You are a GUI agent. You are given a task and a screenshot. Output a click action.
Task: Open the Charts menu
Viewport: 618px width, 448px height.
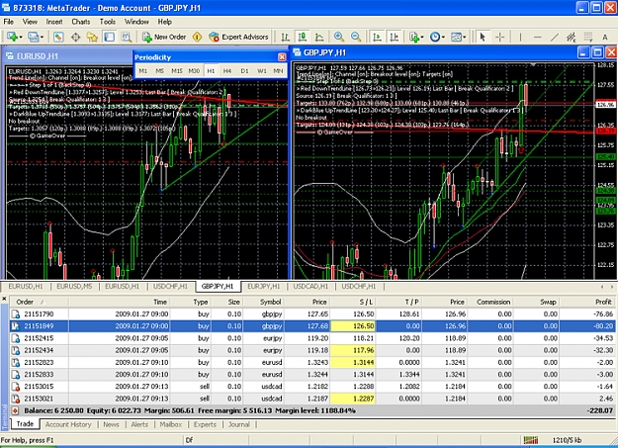[81, 22]
